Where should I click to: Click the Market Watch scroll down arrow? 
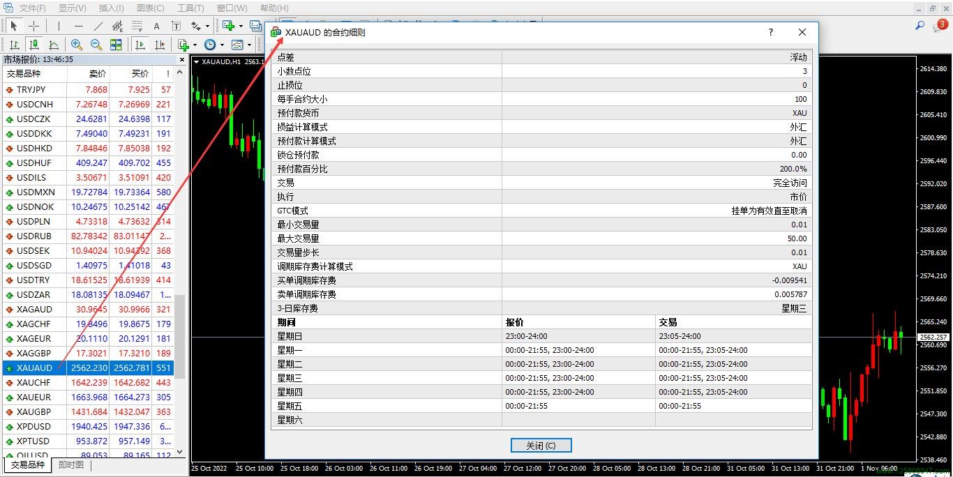click(180, 452)
